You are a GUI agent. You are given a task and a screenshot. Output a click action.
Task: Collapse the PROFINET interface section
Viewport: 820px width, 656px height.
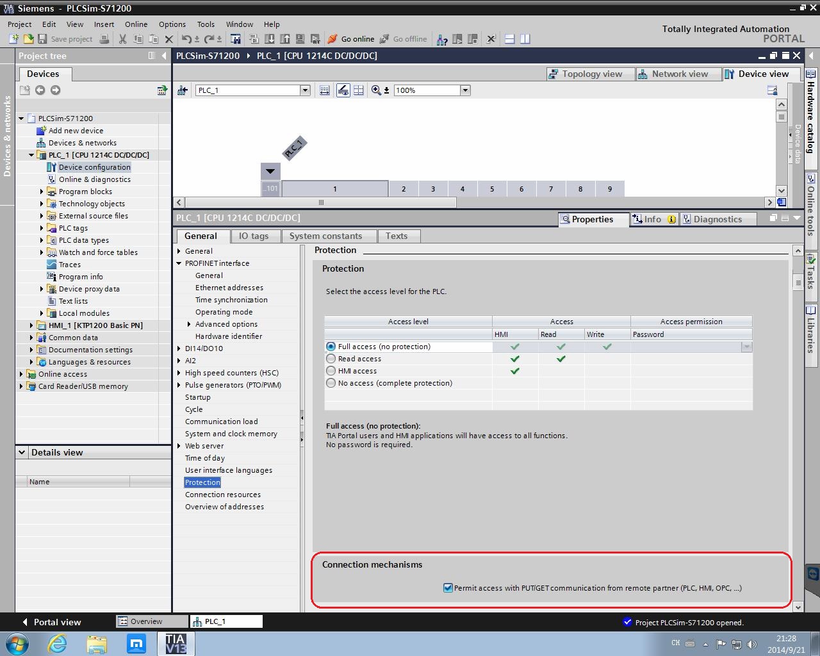pyautogui.click(x=179, y=263)
